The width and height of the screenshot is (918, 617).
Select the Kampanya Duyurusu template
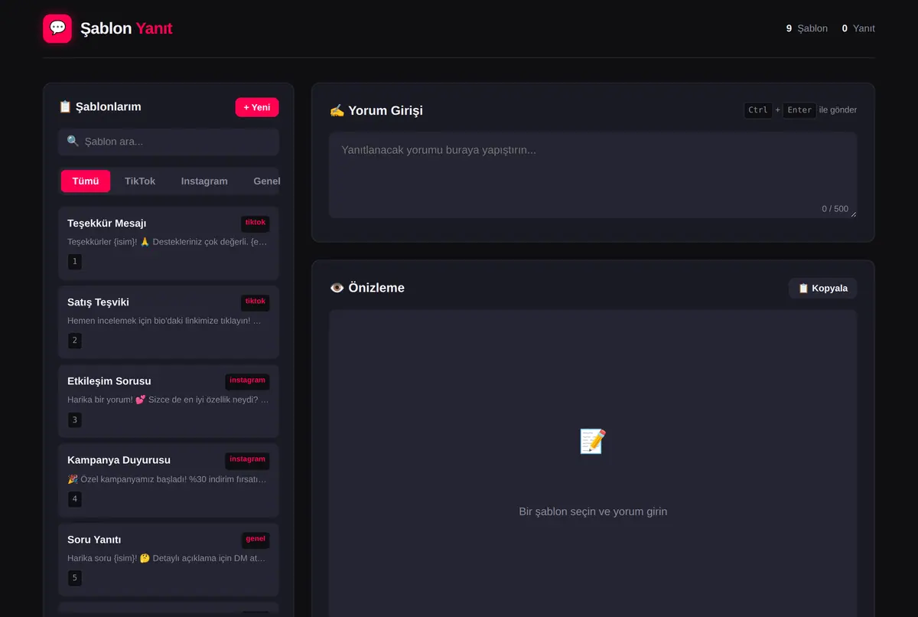pyautogui.click(x=168, y=479)
